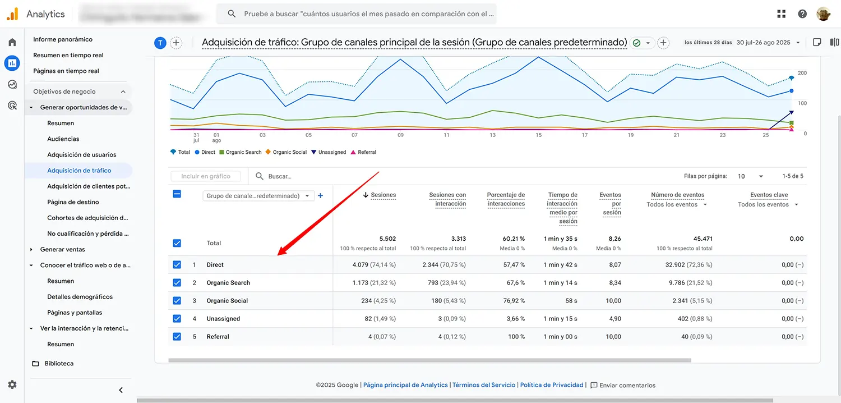Open Biblioteca at the bottom of the sidebar
This screenshot has height=403, width=841.
coord(58,363)
